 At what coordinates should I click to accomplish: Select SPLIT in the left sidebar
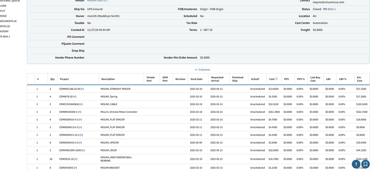pos(3,11)
